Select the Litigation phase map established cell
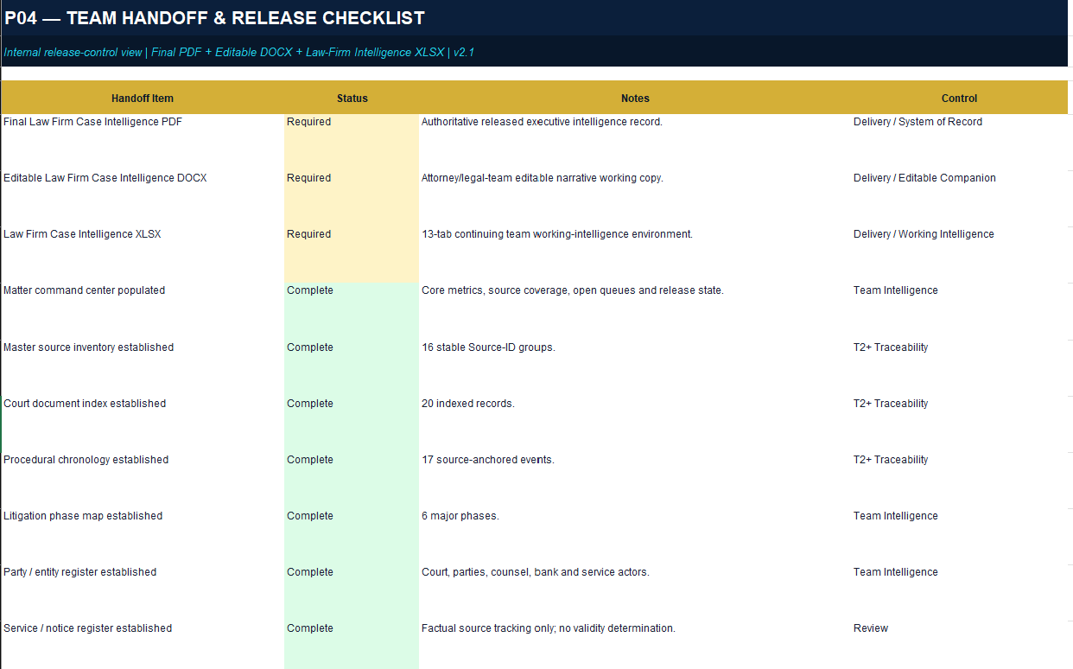 click(x=143, y=537)
